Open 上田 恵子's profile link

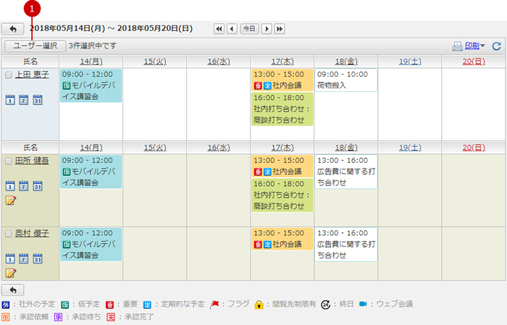(32, 75)
